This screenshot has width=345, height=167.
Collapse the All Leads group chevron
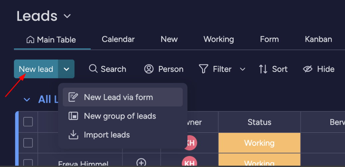click(27, 99)
